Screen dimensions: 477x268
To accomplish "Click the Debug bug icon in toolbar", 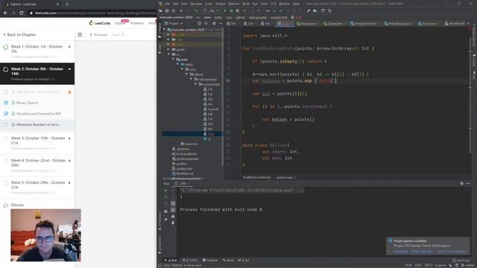I will pos(231,10).
